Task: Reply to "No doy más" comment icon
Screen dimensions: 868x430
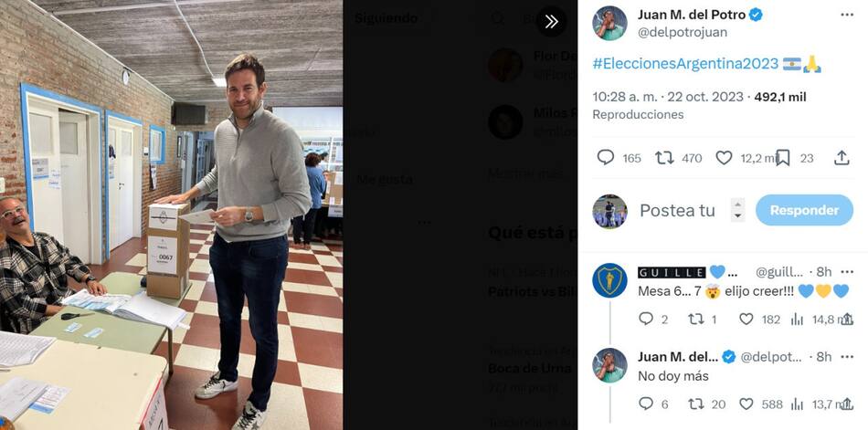Action: pyautogui.click(x=645, y=404)
